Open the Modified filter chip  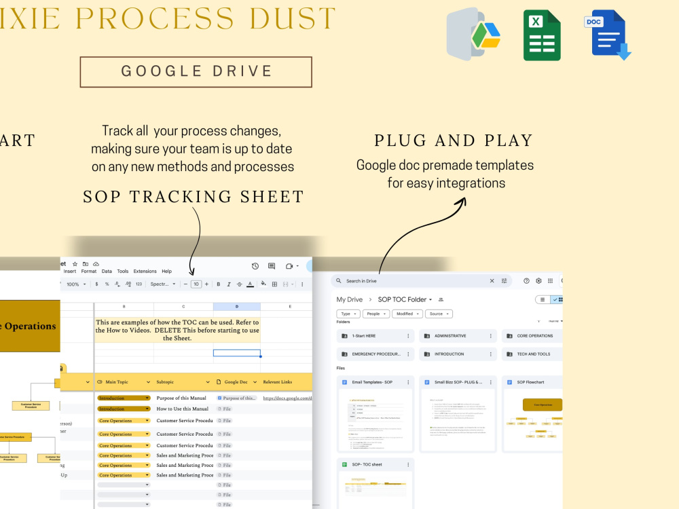[407, 314]
